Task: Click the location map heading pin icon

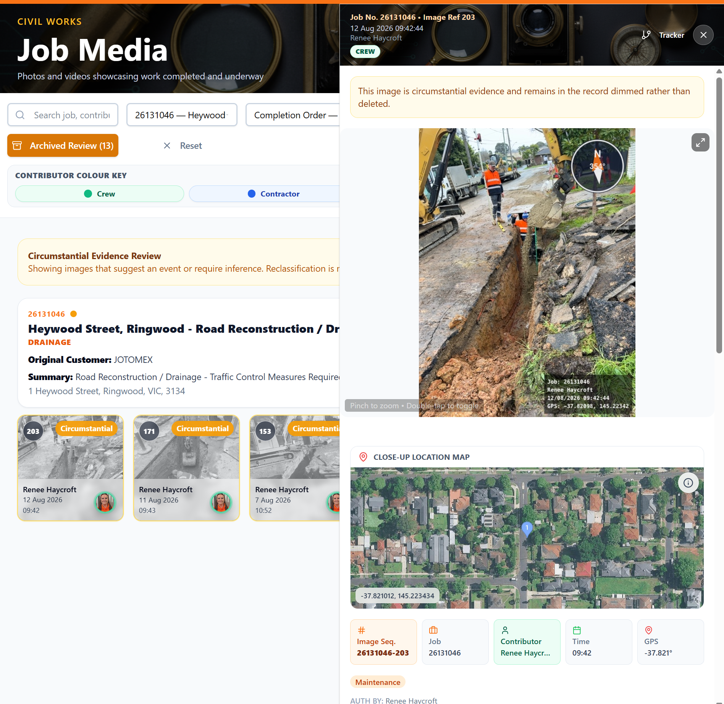Action: click(363, 457)
